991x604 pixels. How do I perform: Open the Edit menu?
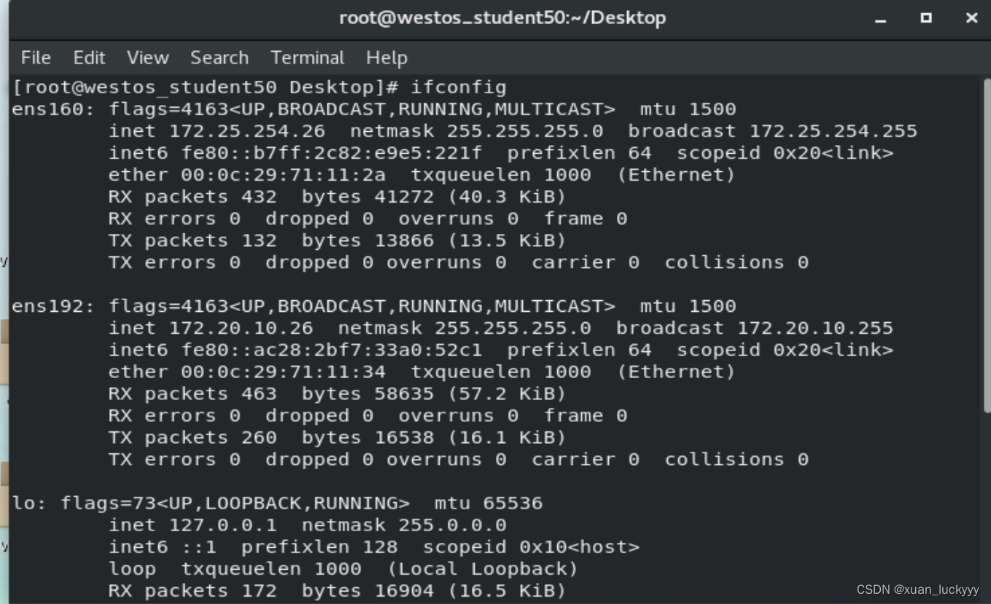[x=89, y=58]
